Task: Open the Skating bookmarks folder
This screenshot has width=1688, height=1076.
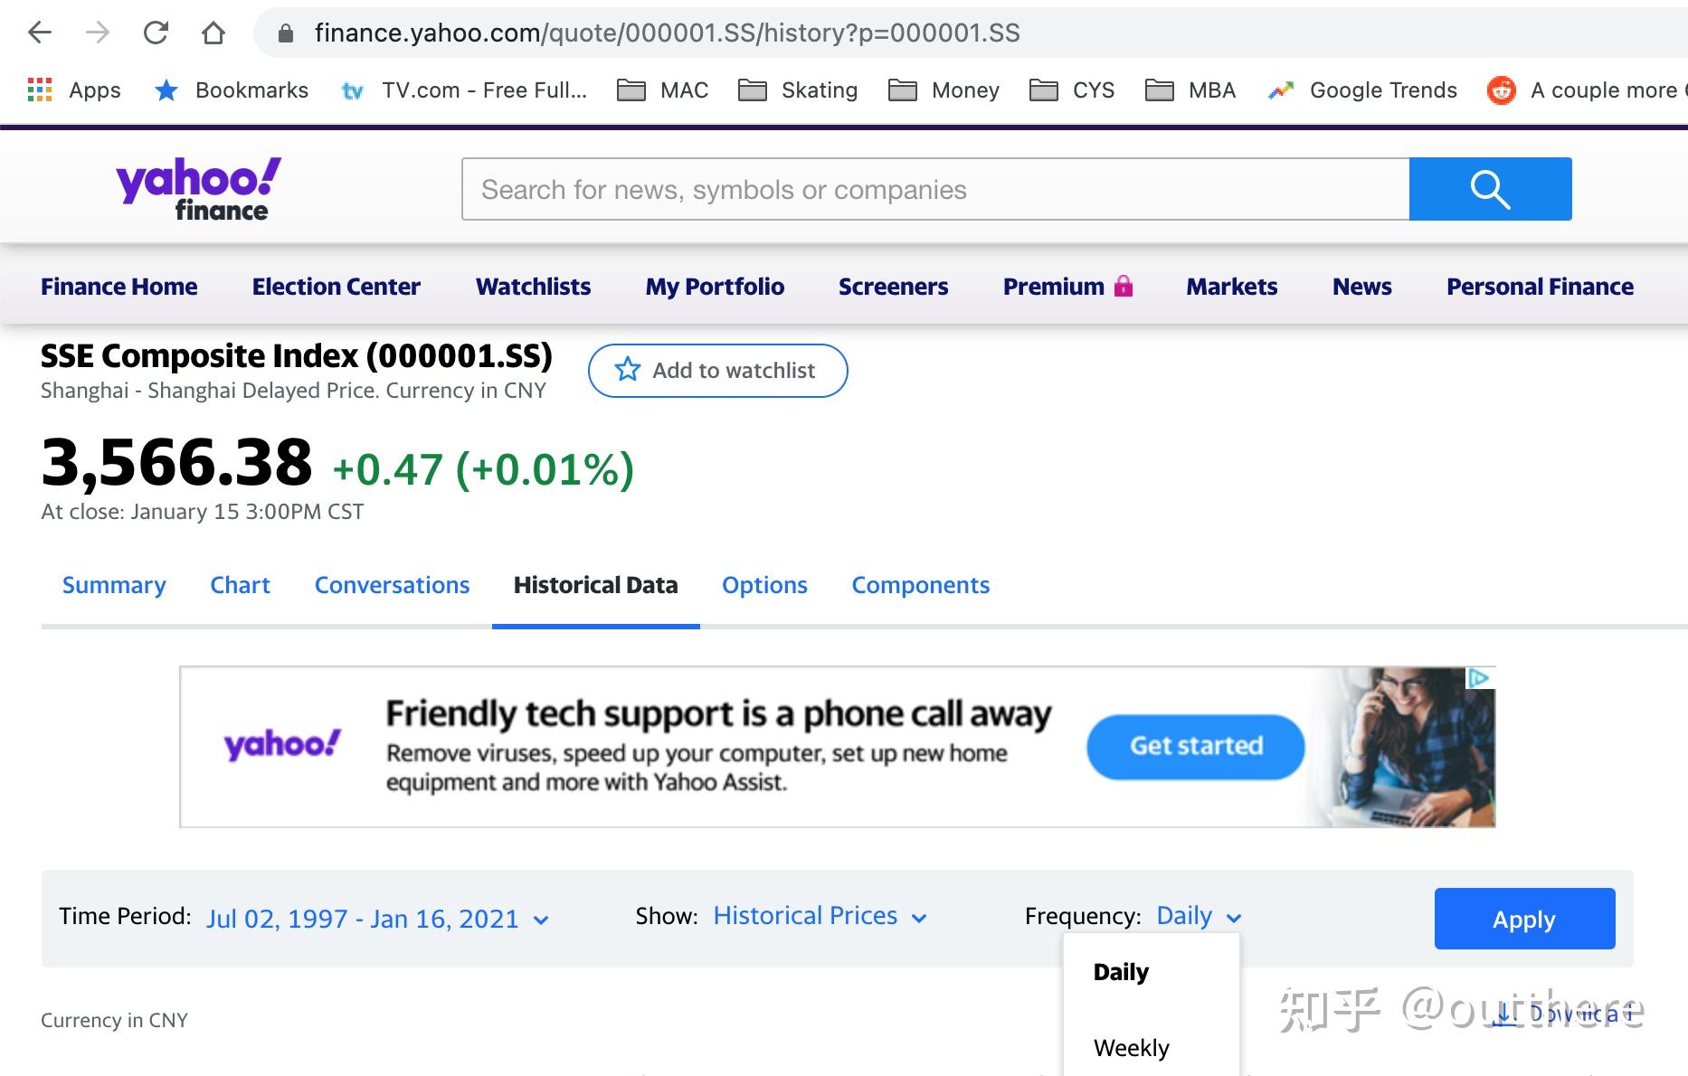Action: click(798, 90)
